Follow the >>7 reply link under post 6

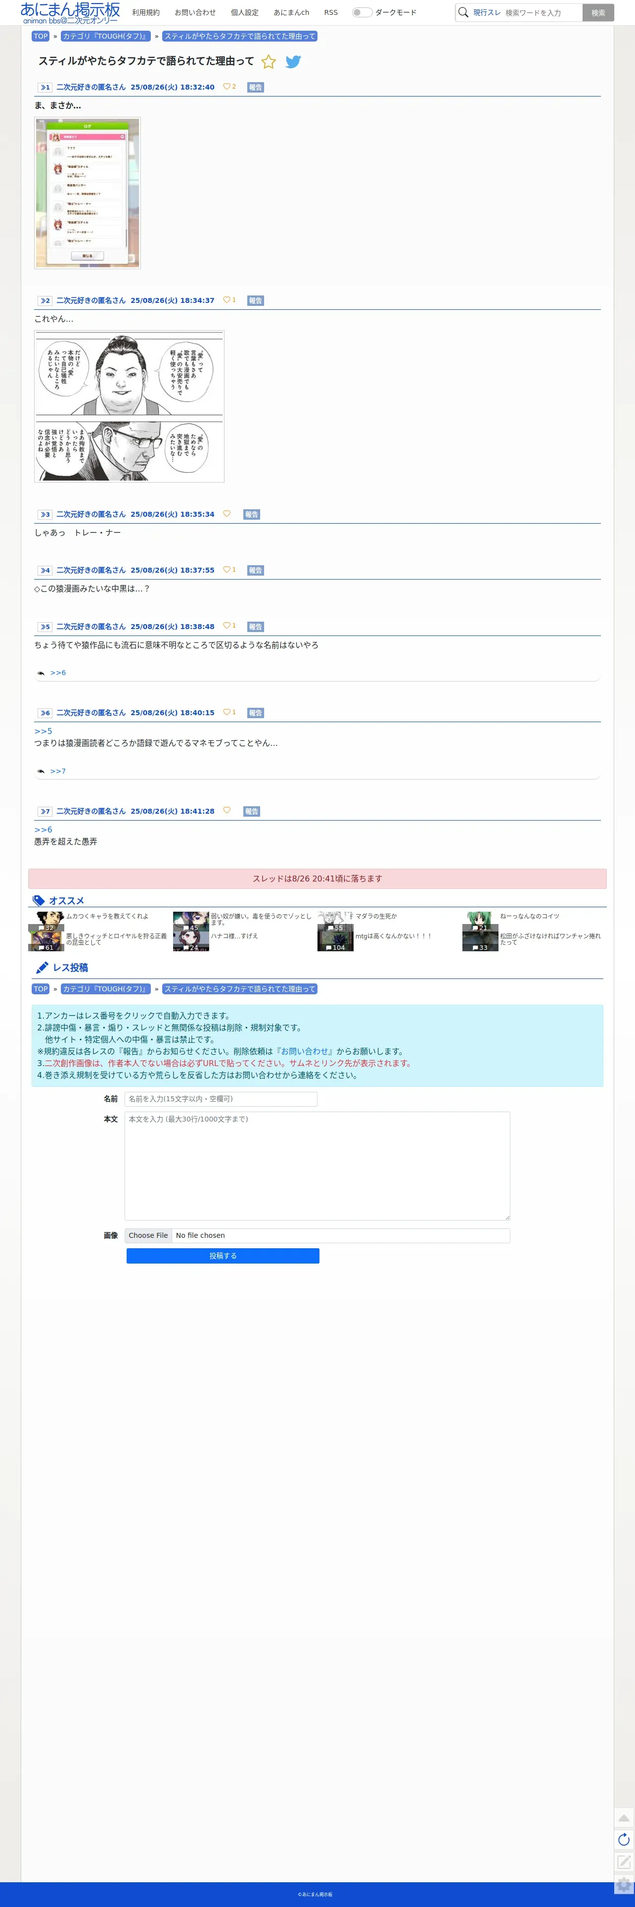(x=58, y=772)
